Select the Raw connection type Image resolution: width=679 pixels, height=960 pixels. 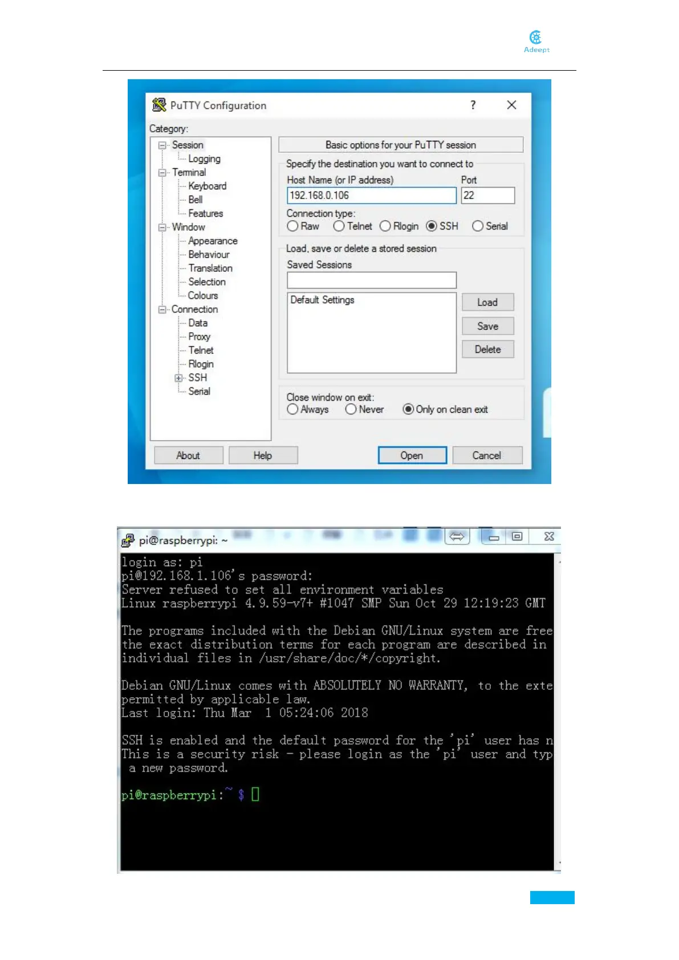point(292,226)
